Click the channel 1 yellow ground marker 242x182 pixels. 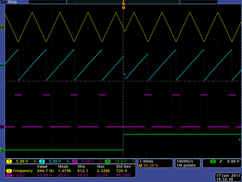(x=2, y=28)
